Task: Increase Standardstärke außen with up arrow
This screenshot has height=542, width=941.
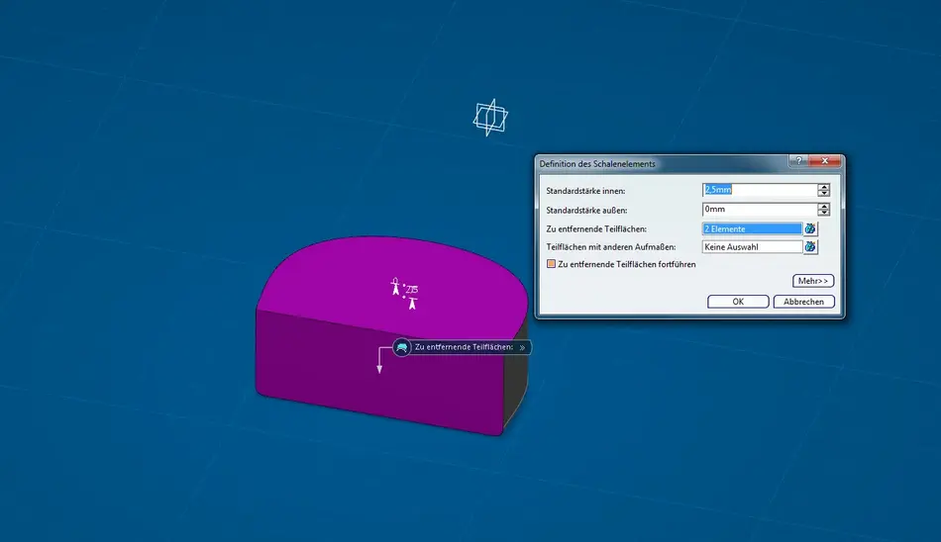Action: pos(823,207)
